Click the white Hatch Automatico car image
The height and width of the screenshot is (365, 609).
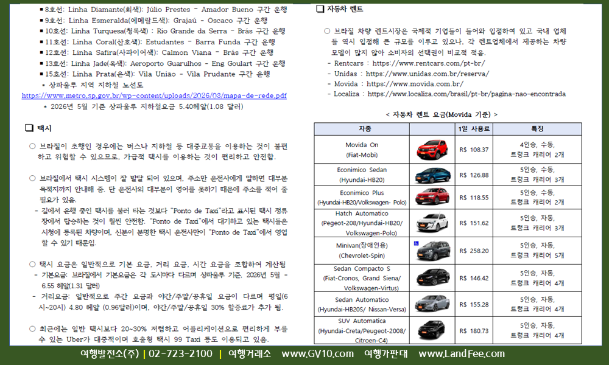click(432, 223)
